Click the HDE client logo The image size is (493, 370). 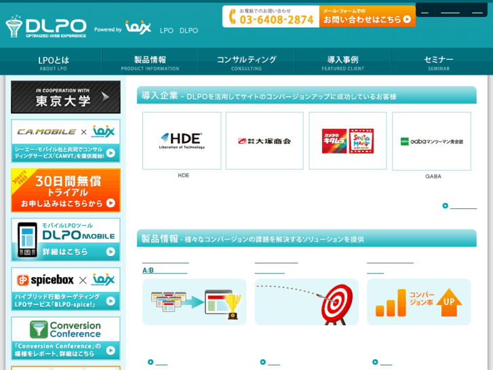point(182,141)
